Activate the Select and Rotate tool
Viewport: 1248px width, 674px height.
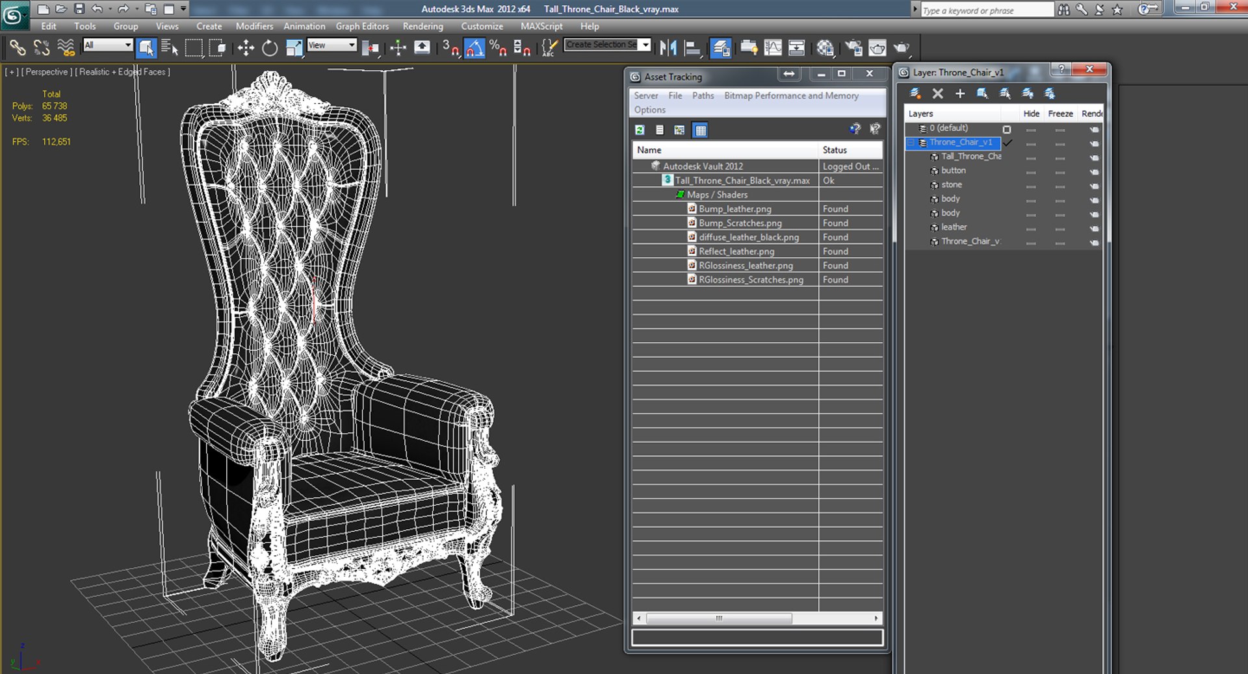pyautogui.click(x=269, y=47)
